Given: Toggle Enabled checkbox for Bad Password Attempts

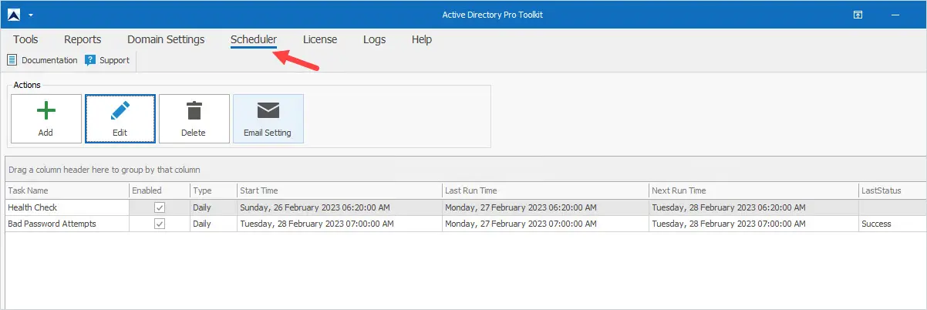Looking at the screenshot, I should tap(160, 224).
